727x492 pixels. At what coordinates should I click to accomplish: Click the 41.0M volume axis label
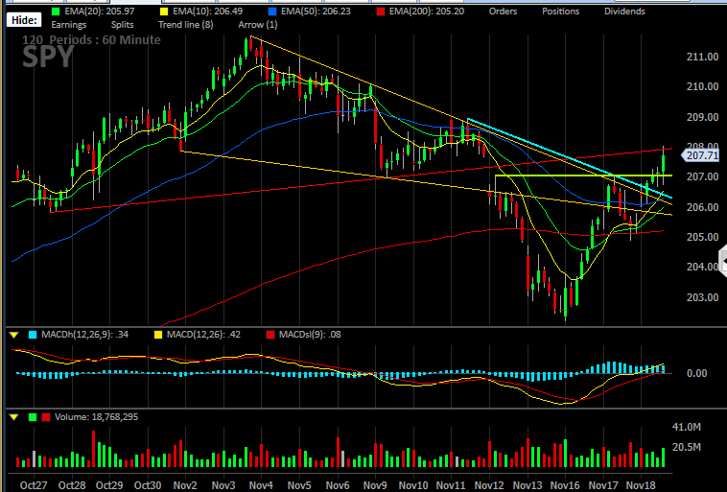[x=687, y=427]
